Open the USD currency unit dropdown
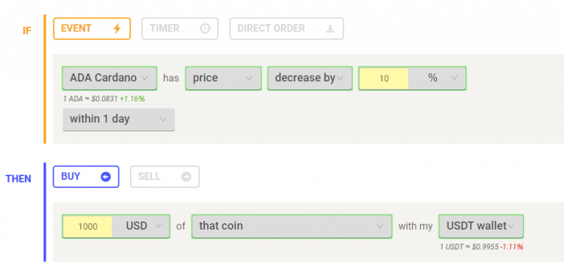564x270 pixels. (x=141, y=227)
